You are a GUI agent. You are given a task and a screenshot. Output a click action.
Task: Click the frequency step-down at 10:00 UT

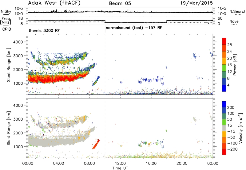(x=105, y=21)
